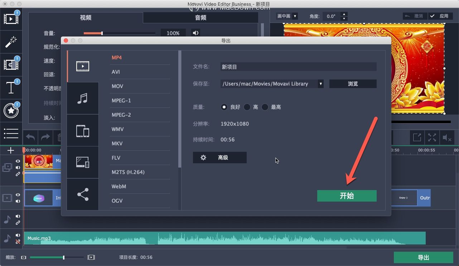Decrease angle with down stepper arrow
459x266 pixels.
coord(344,19)
